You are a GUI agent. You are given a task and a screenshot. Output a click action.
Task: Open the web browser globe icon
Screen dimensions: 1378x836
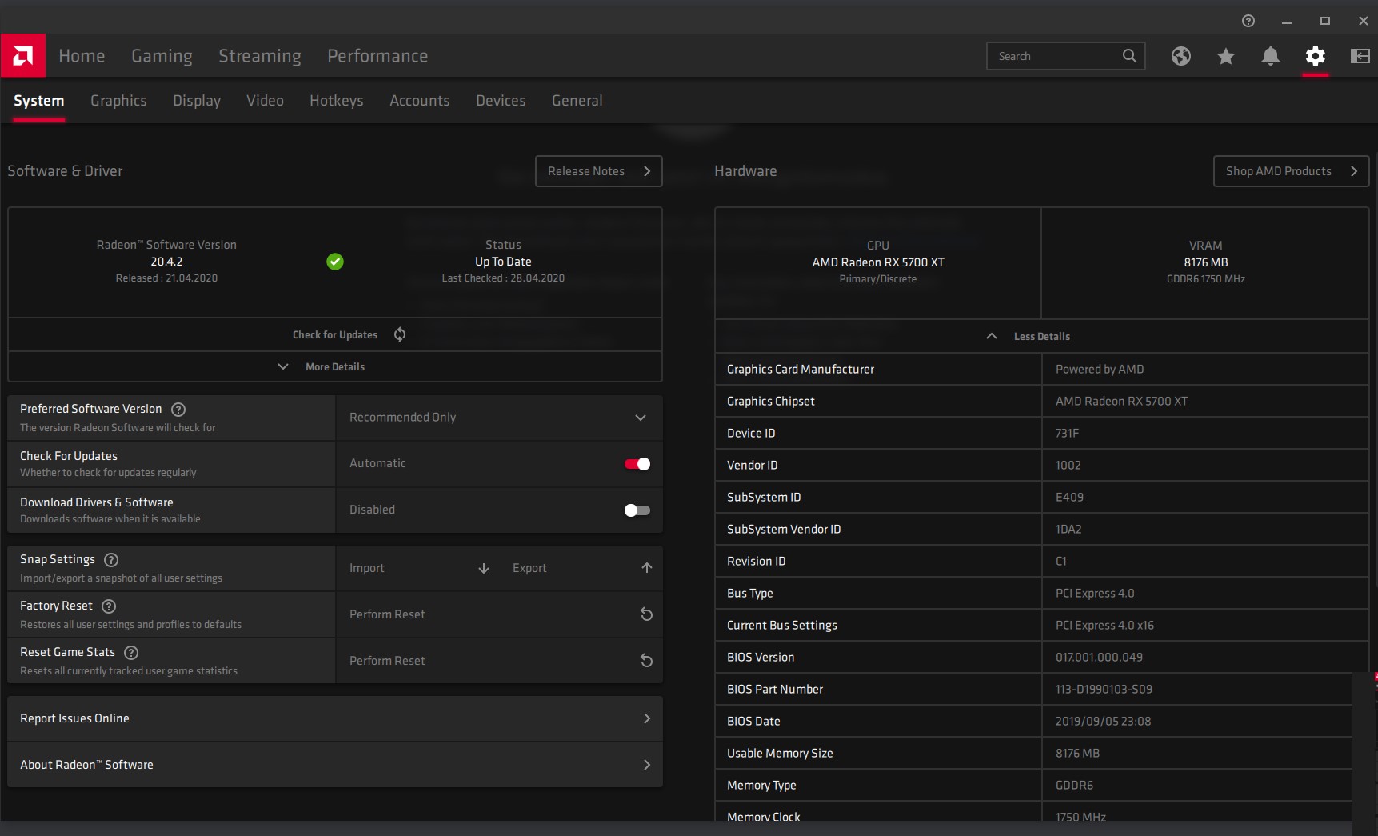1180,56
